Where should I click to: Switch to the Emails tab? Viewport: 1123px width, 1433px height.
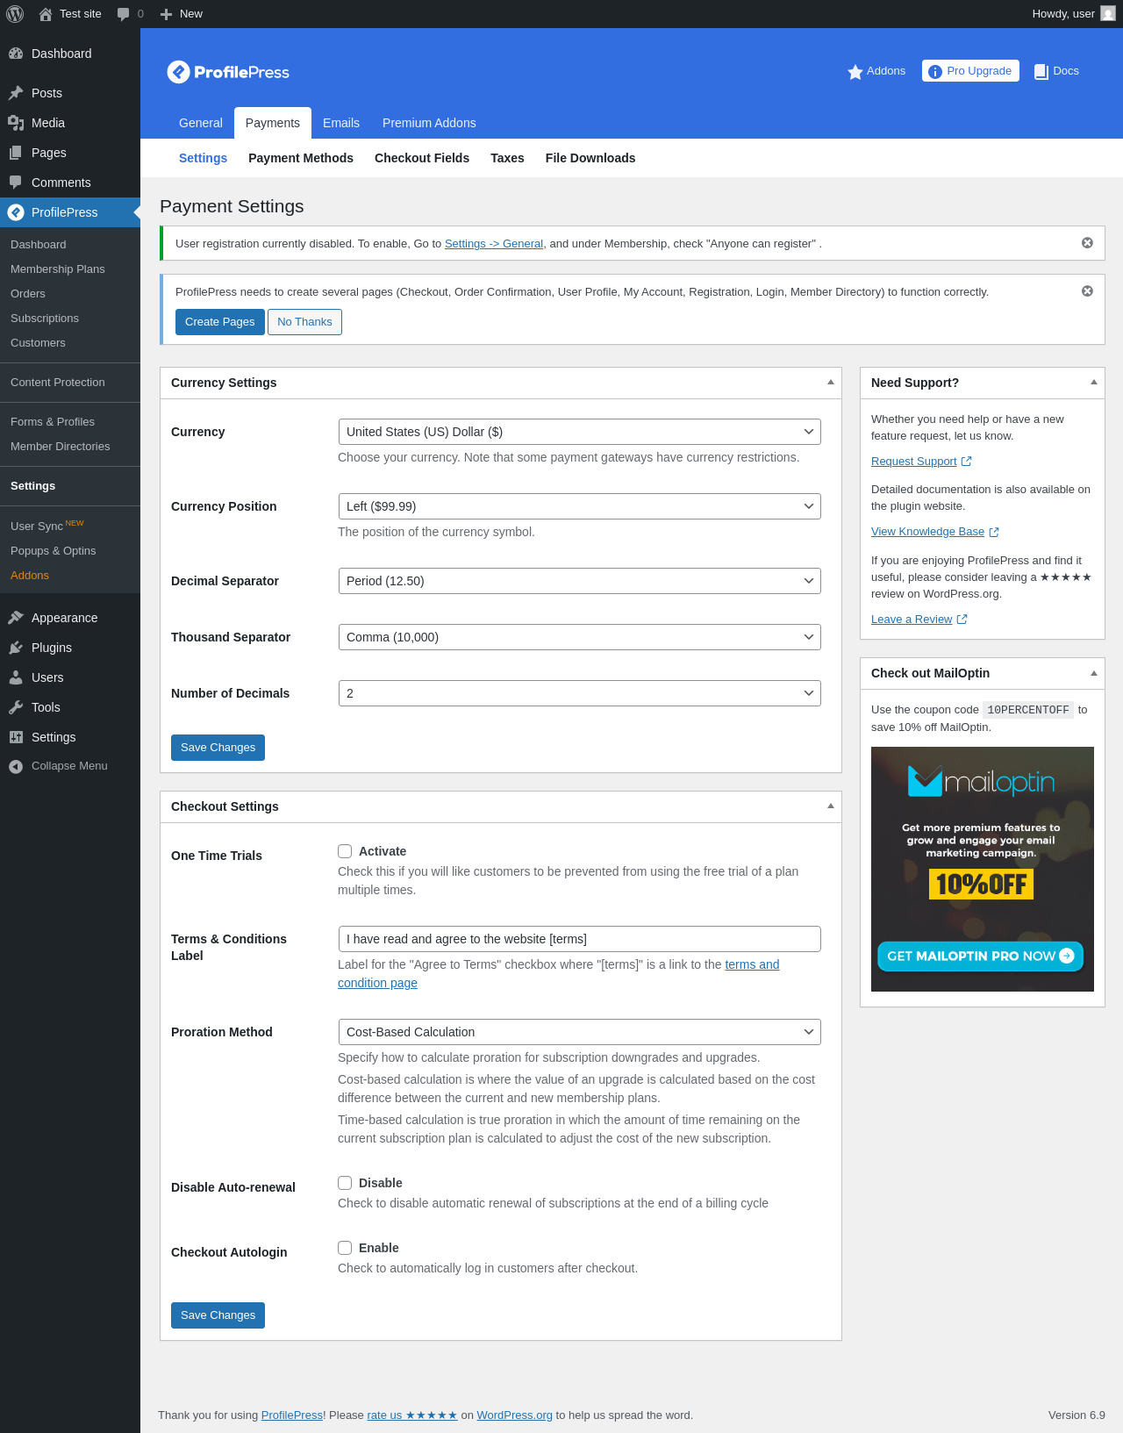coord(341,123)
